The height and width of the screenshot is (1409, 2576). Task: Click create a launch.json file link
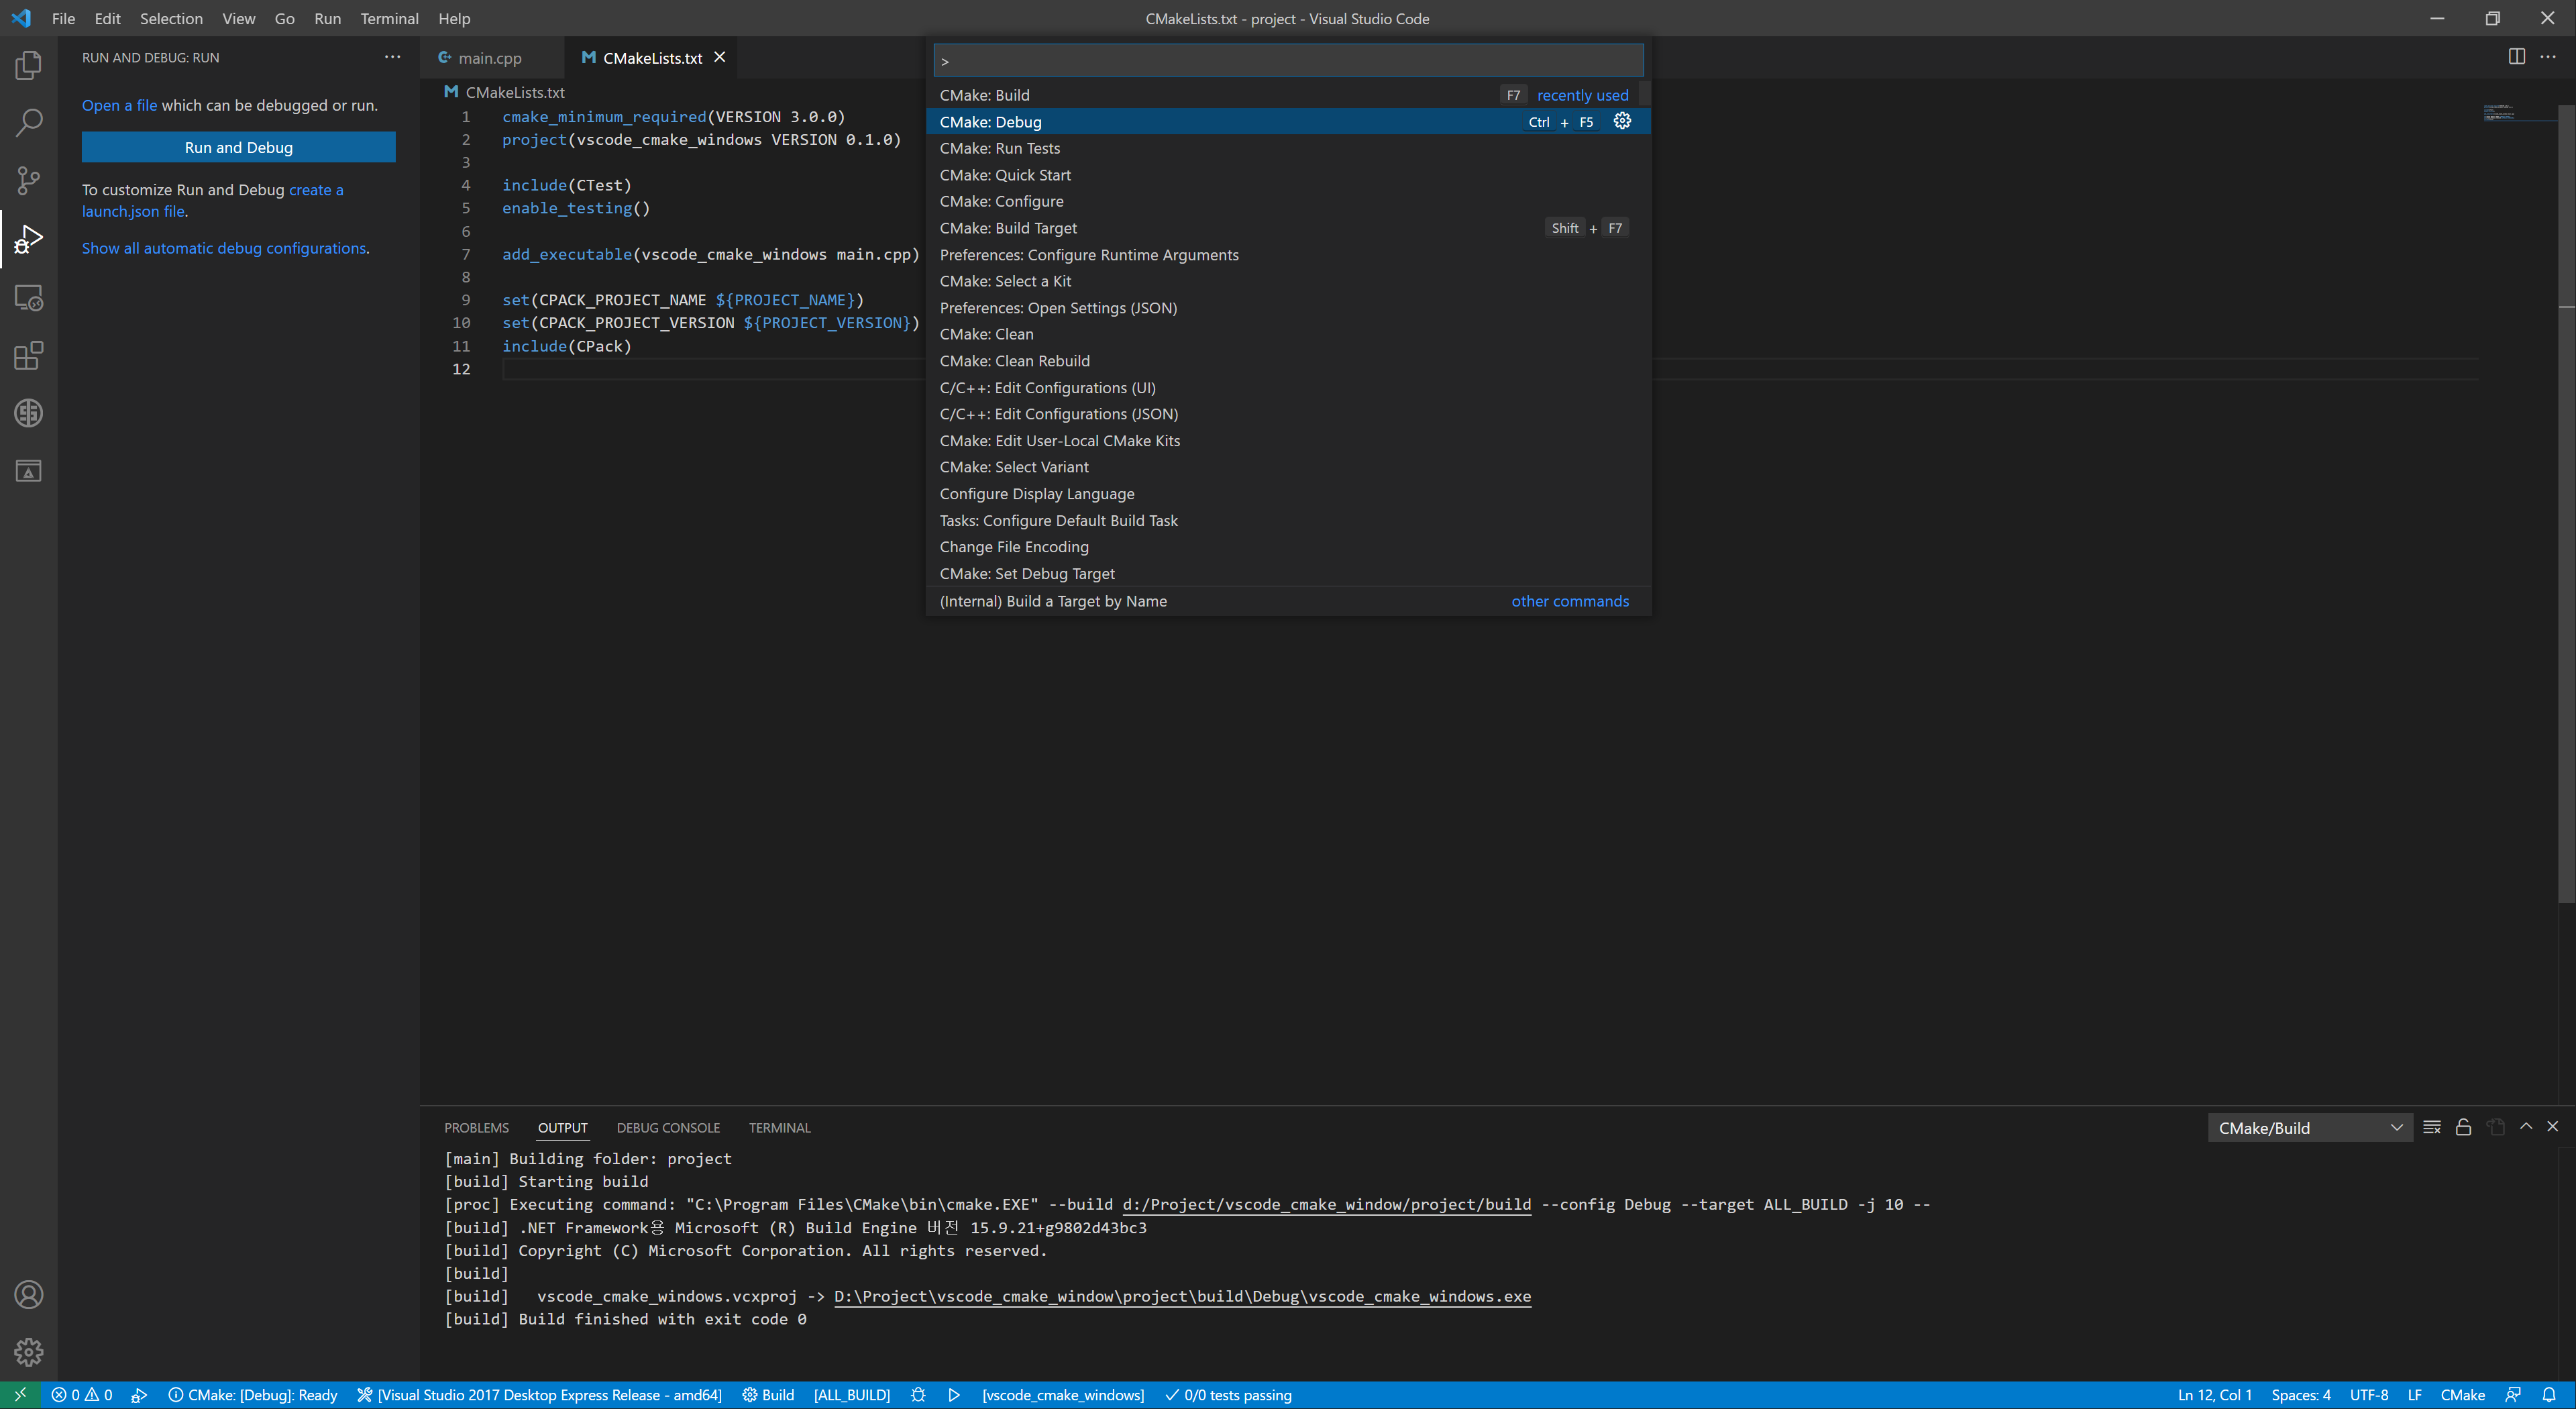[212, 200]
